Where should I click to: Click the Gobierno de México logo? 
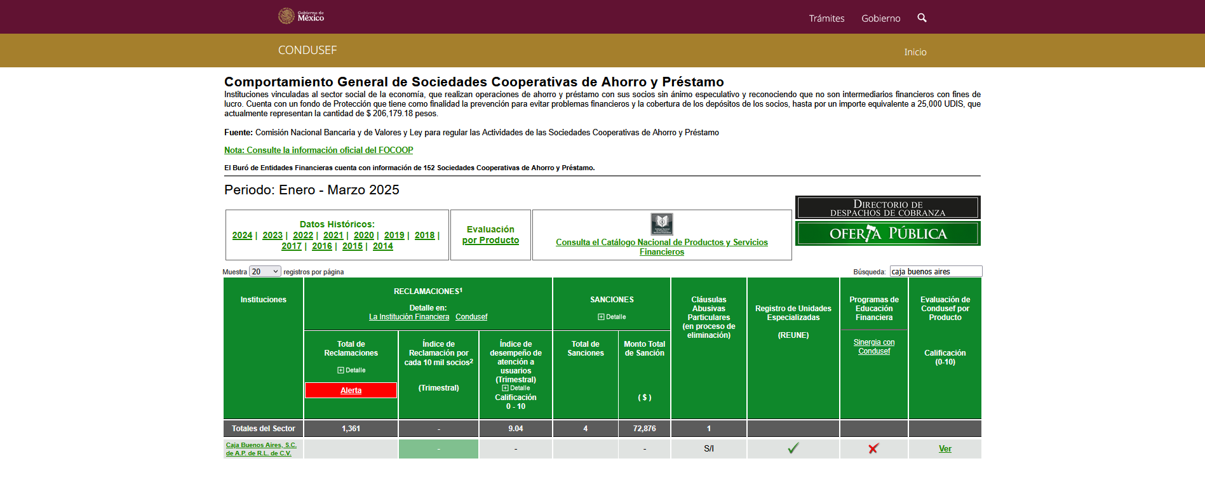tap(301, 16)
